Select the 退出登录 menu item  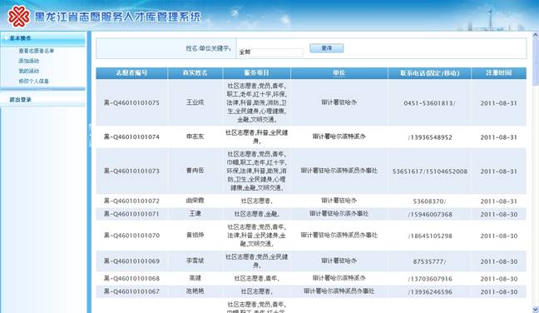pyautogui.click(x=20, y=99)
